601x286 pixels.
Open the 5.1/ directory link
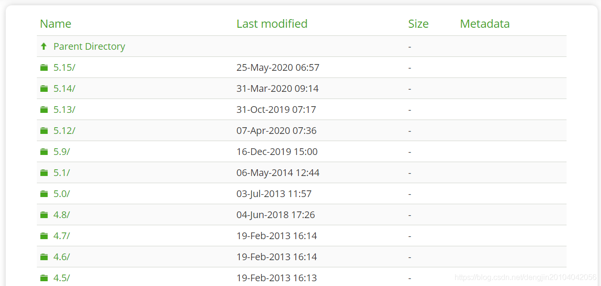pos(61,173)
